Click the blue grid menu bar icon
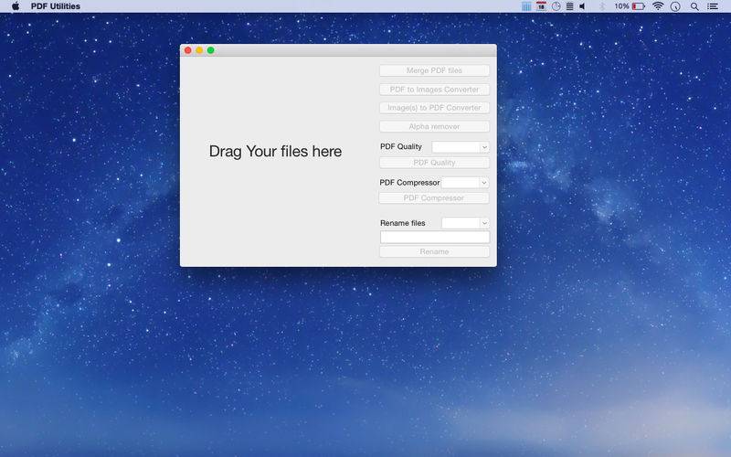The height and width of the screenshot is (457, 731). 526,6
